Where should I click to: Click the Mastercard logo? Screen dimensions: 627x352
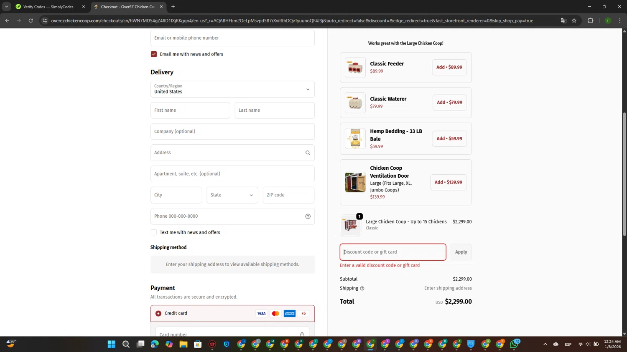click(275, 313)
